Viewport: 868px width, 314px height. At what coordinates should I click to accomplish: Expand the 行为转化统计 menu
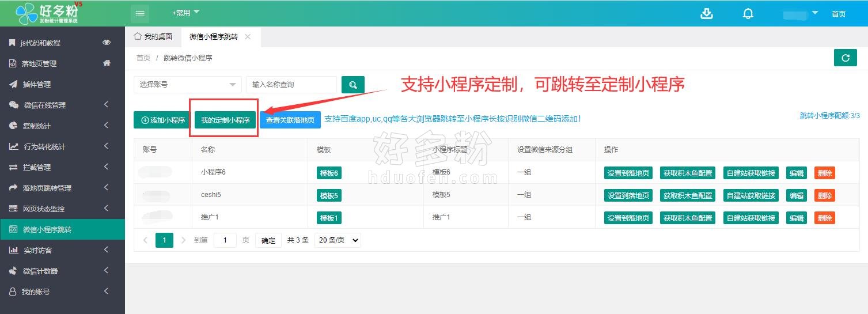(x=107, y=146)
